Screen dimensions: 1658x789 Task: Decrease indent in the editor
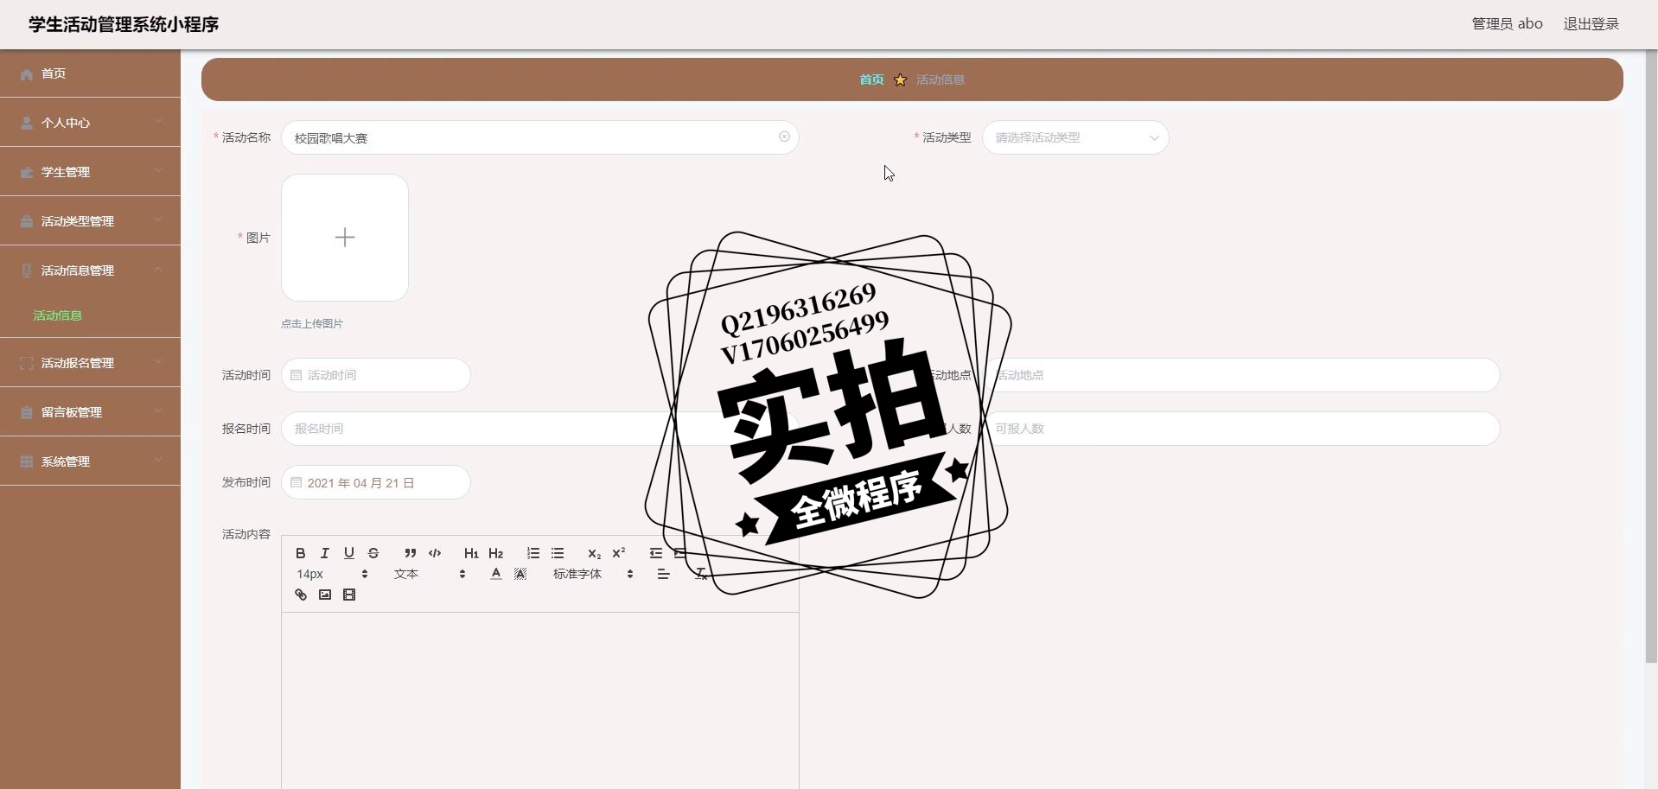pos(656,553)
